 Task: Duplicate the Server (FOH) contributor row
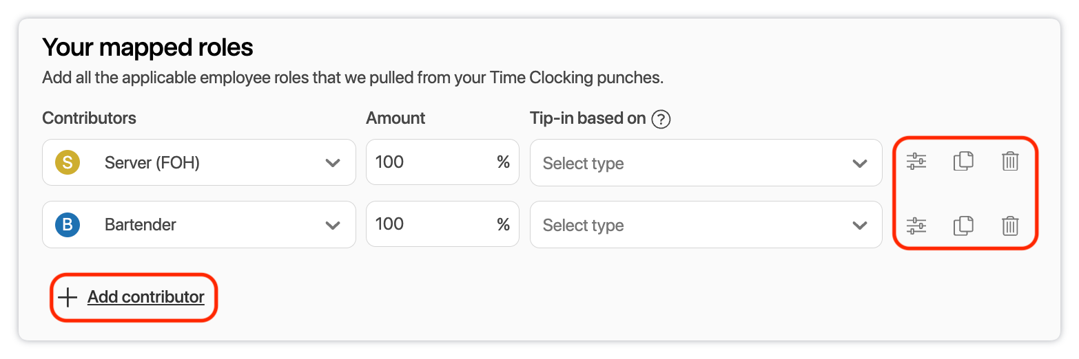point(963,162)
